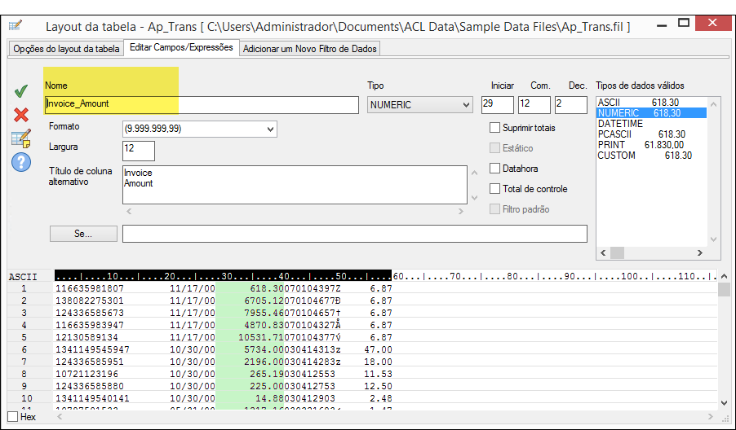Screen dimensions: 736x430
Task: Check the Total de controle option
Action: tap(494, 189)
